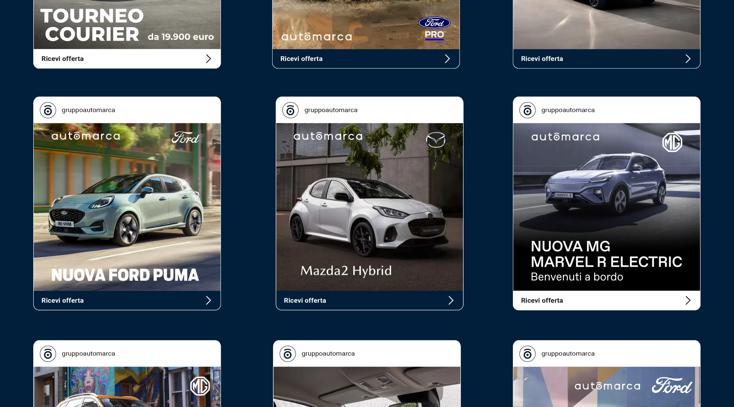Screen dimensions: 734x407
Task: Click the Ford logo on the pastel post
Action: coord(672,386)
